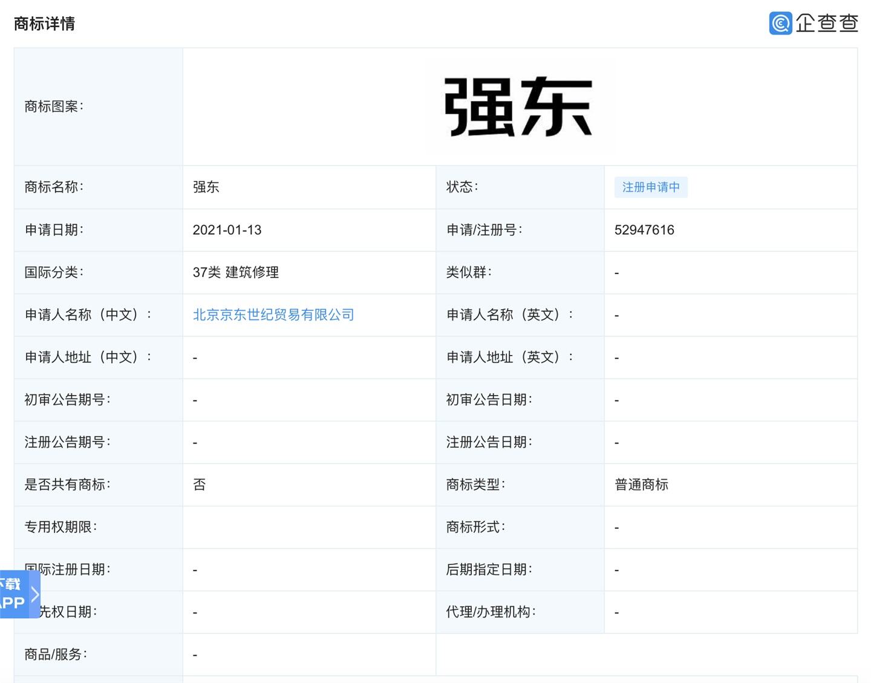Click the 申请人地址（中文） label
871x683 pixels.
88,357
